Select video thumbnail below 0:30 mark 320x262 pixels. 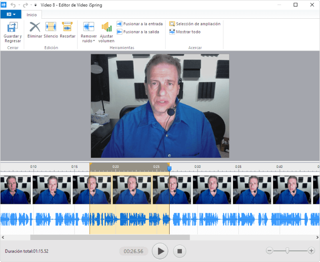click(x=212, y=190)
